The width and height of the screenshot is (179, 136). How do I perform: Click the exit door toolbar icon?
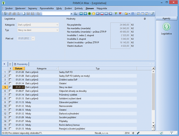point(6,14)
